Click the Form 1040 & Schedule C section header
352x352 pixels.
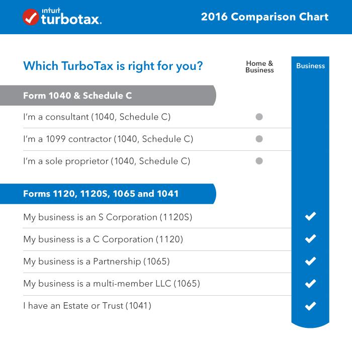click(x=78, y=96)
